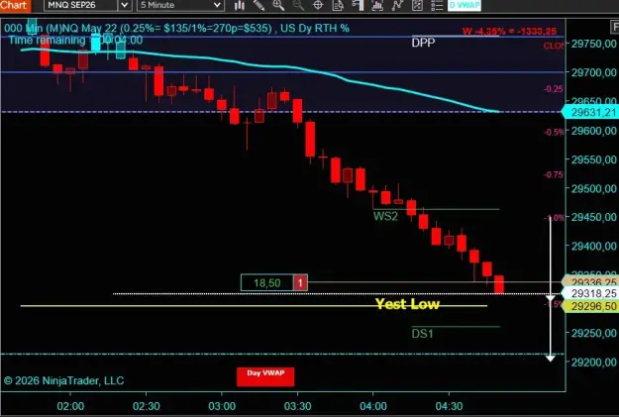Image resolution: width=619 pixels, height=417 pixels.
Task: Click the 29700,00 price axis label
Action: pos(593,72)
